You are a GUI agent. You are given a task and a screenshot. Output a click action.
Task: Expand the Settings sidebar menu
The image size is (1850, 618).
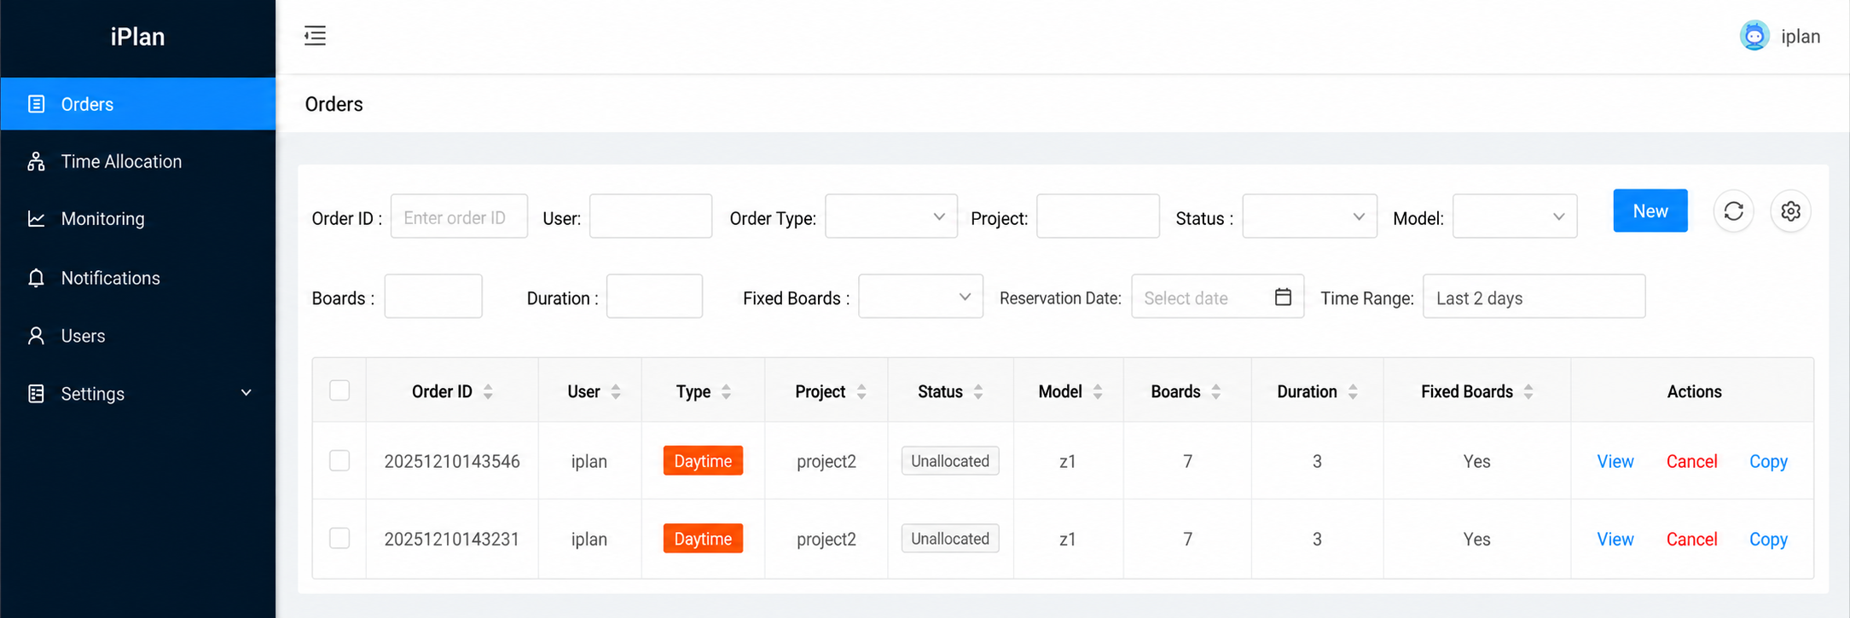pos(138,394)
